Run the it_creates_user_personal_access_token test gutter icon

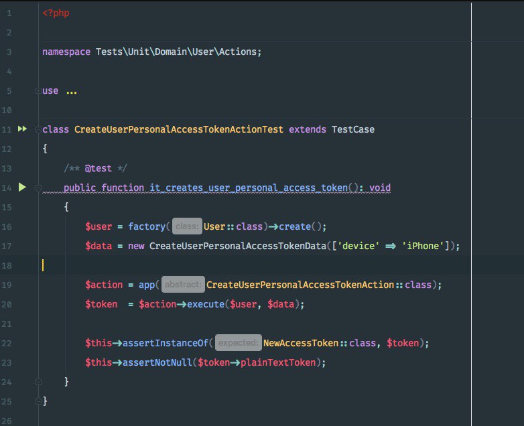[22, 187]
